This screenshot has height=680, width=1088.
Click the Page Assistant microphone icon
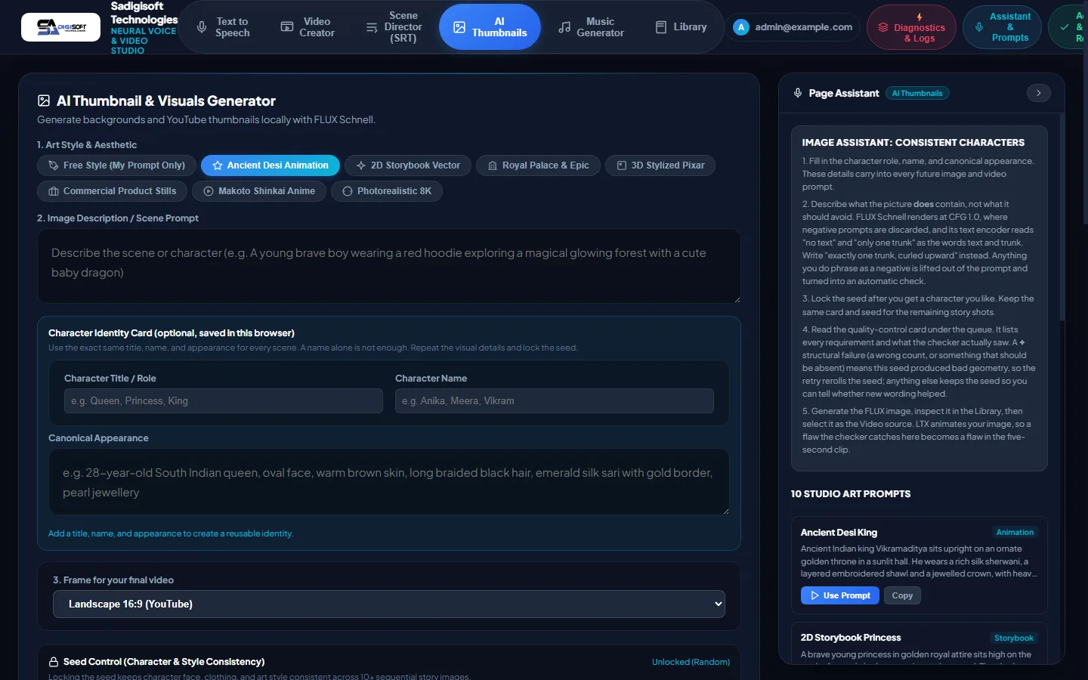798,93
